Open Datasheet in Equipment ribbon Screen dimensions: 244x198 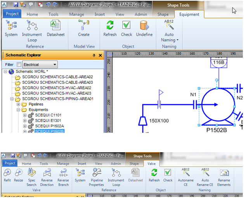55,25
